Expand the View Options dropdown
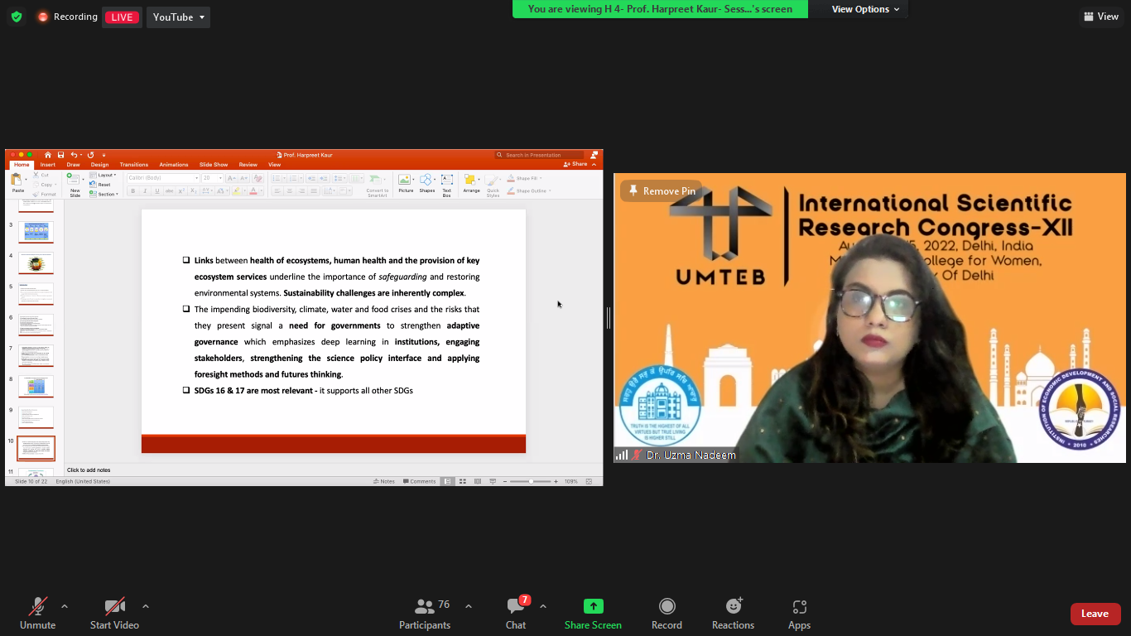 865,9
